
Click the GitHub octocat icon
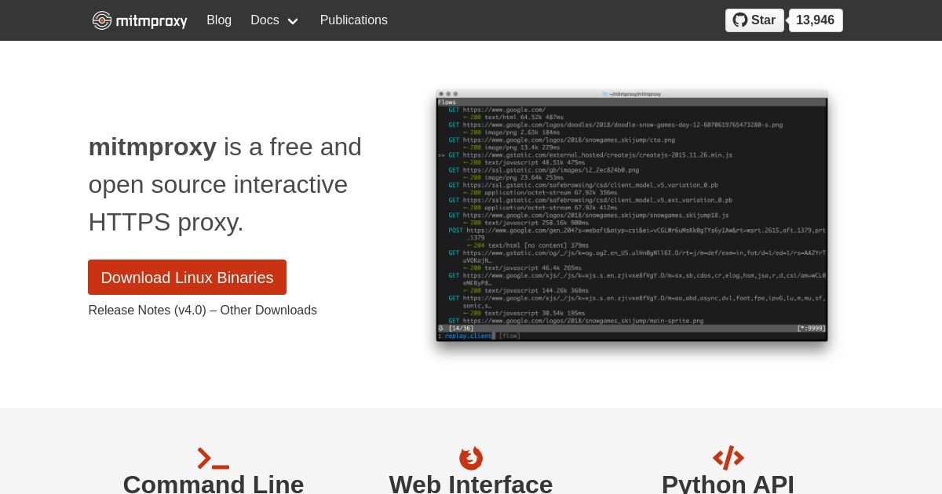pyautogui.click(x=740, y=20)
